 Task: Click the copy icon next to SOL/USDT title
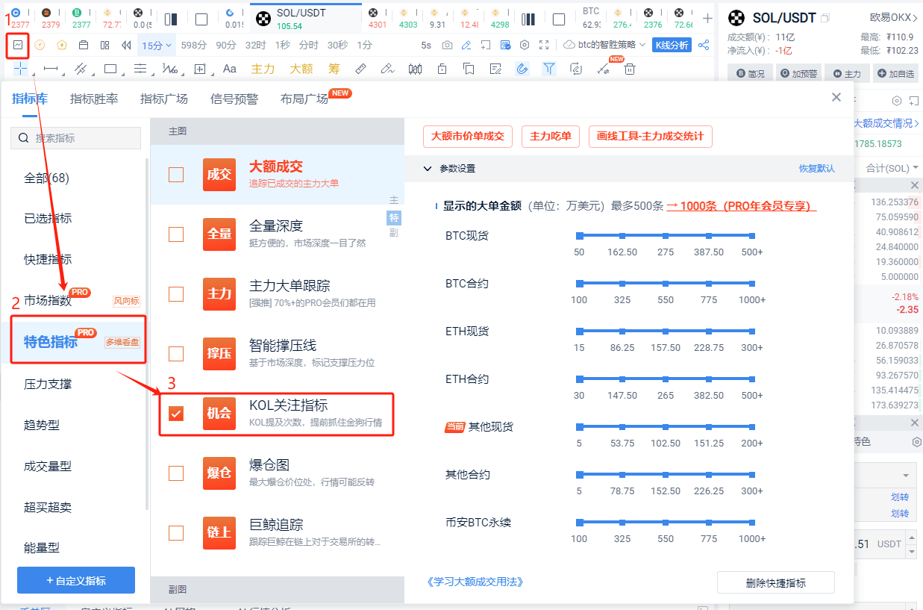(x=825, y=18)
